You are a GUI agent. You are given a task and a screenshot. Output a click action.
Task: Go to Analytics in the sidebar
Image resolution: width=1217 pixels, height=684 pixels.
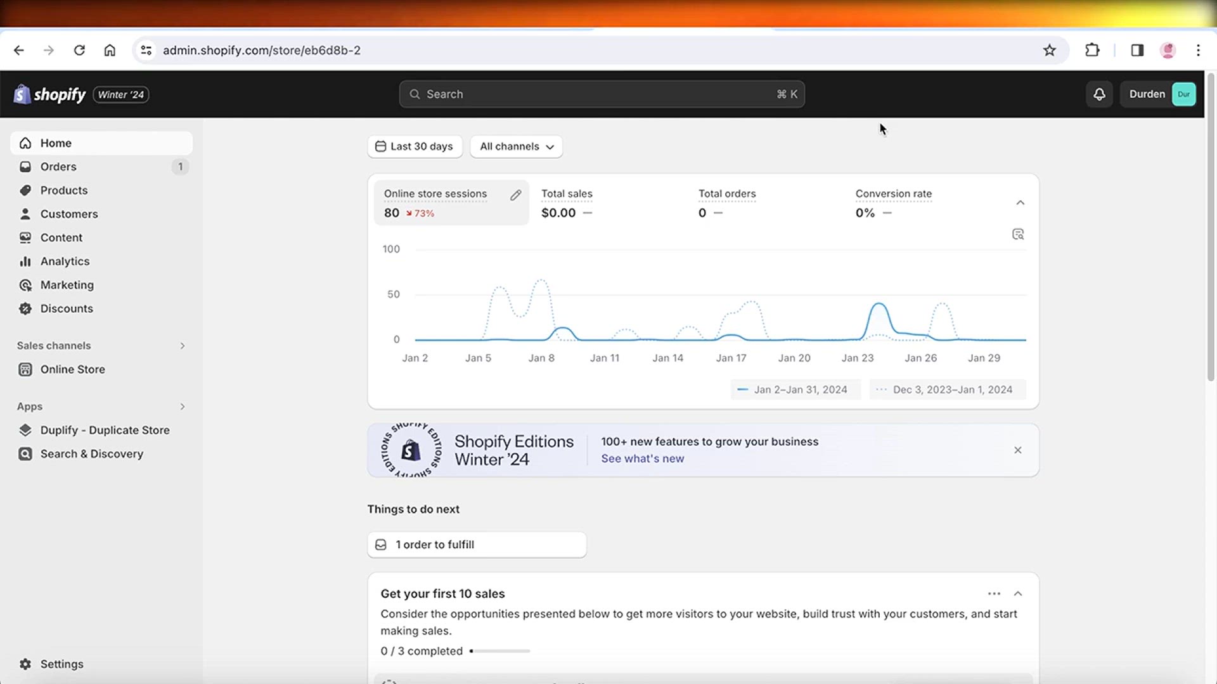101,262
